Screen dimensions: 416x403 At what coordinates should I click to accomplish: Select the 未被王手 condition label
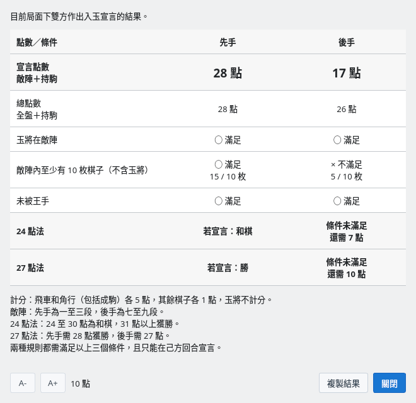33,201
